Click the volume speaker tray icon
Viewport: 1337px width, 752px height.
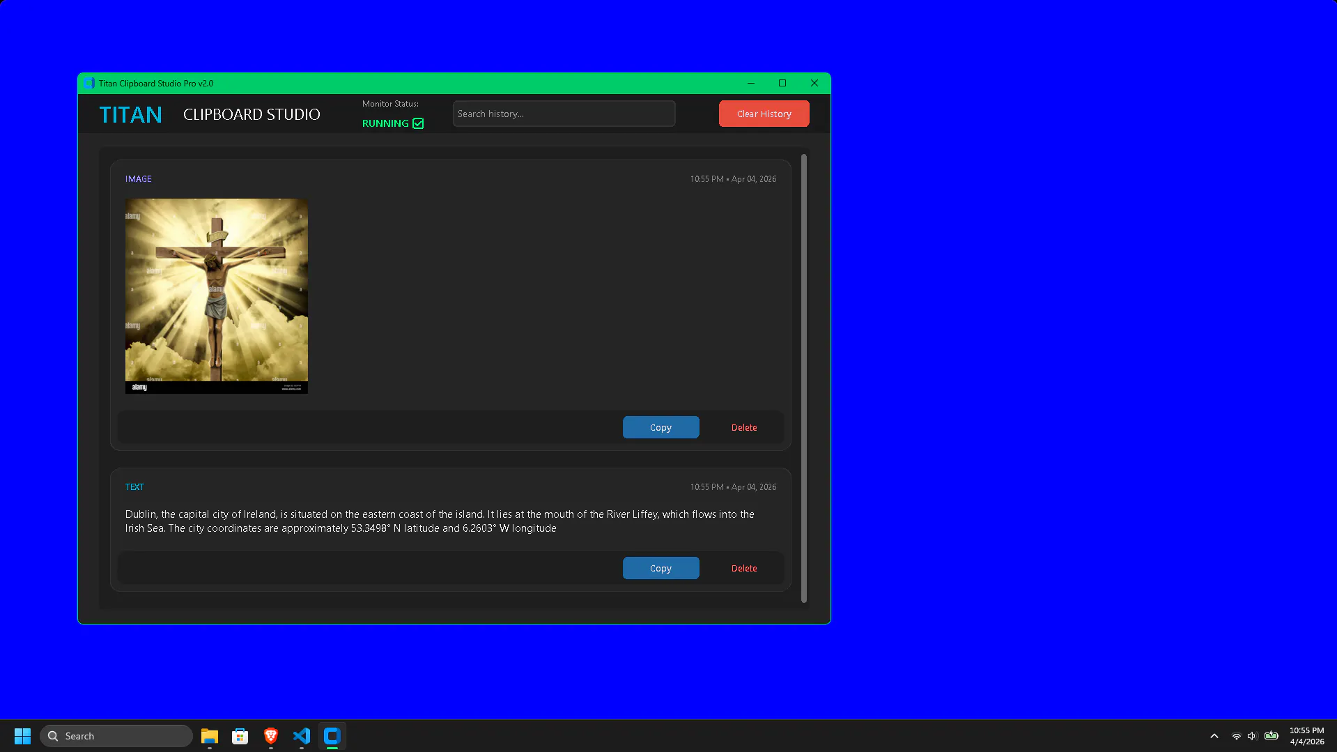(x=1252, y=736)
